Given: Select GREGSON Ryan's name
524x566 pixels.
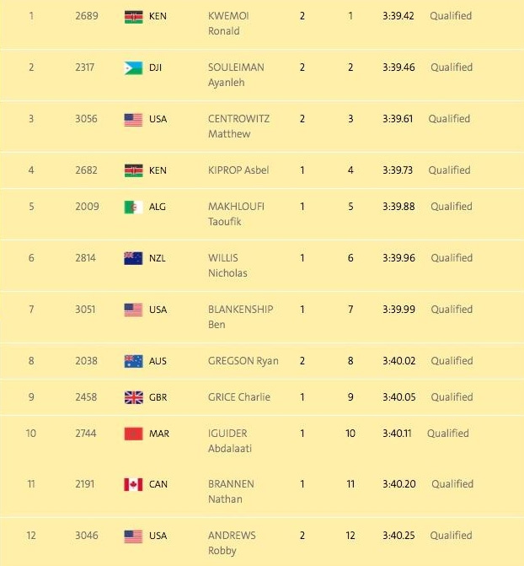Looking at the screenshot, I should click(241, 361).
